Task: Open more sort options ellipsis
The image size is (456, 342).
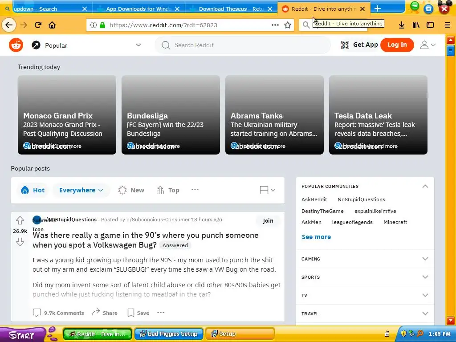Action: click(x=195, y=190)
